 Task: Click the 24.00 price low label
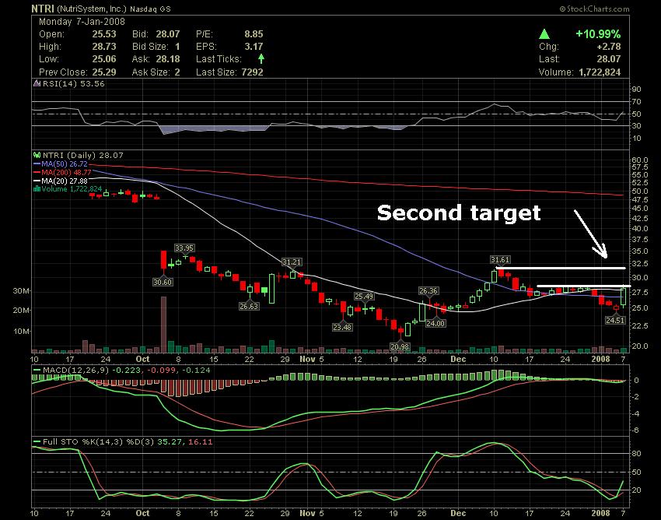click(x=435, y=323)
